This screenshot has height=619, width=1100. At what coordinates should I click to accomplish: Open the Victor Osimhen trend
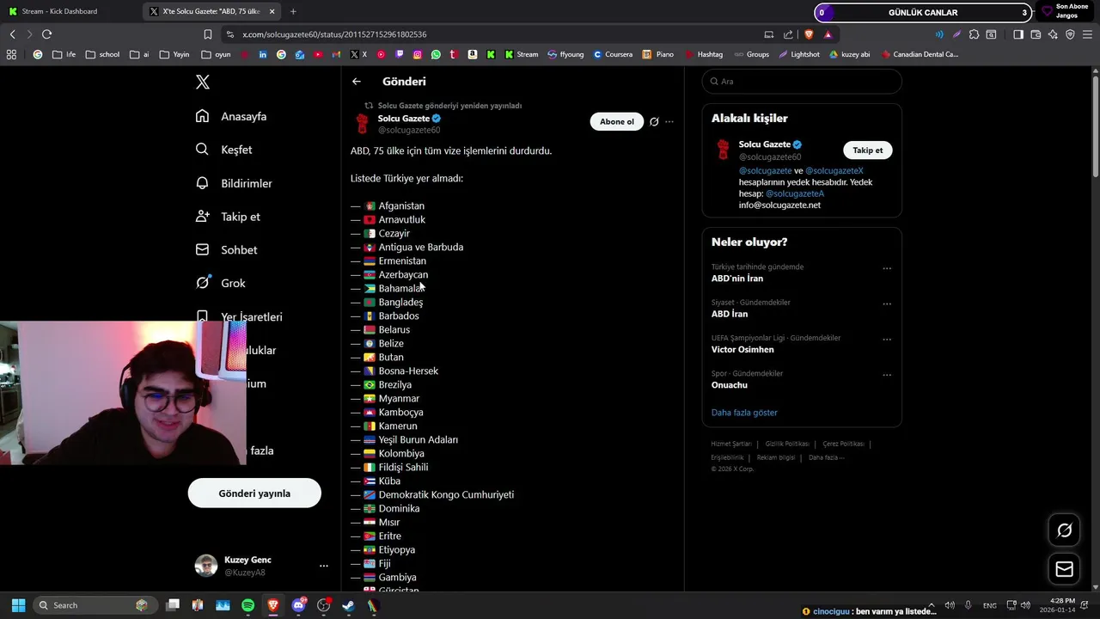742,350
